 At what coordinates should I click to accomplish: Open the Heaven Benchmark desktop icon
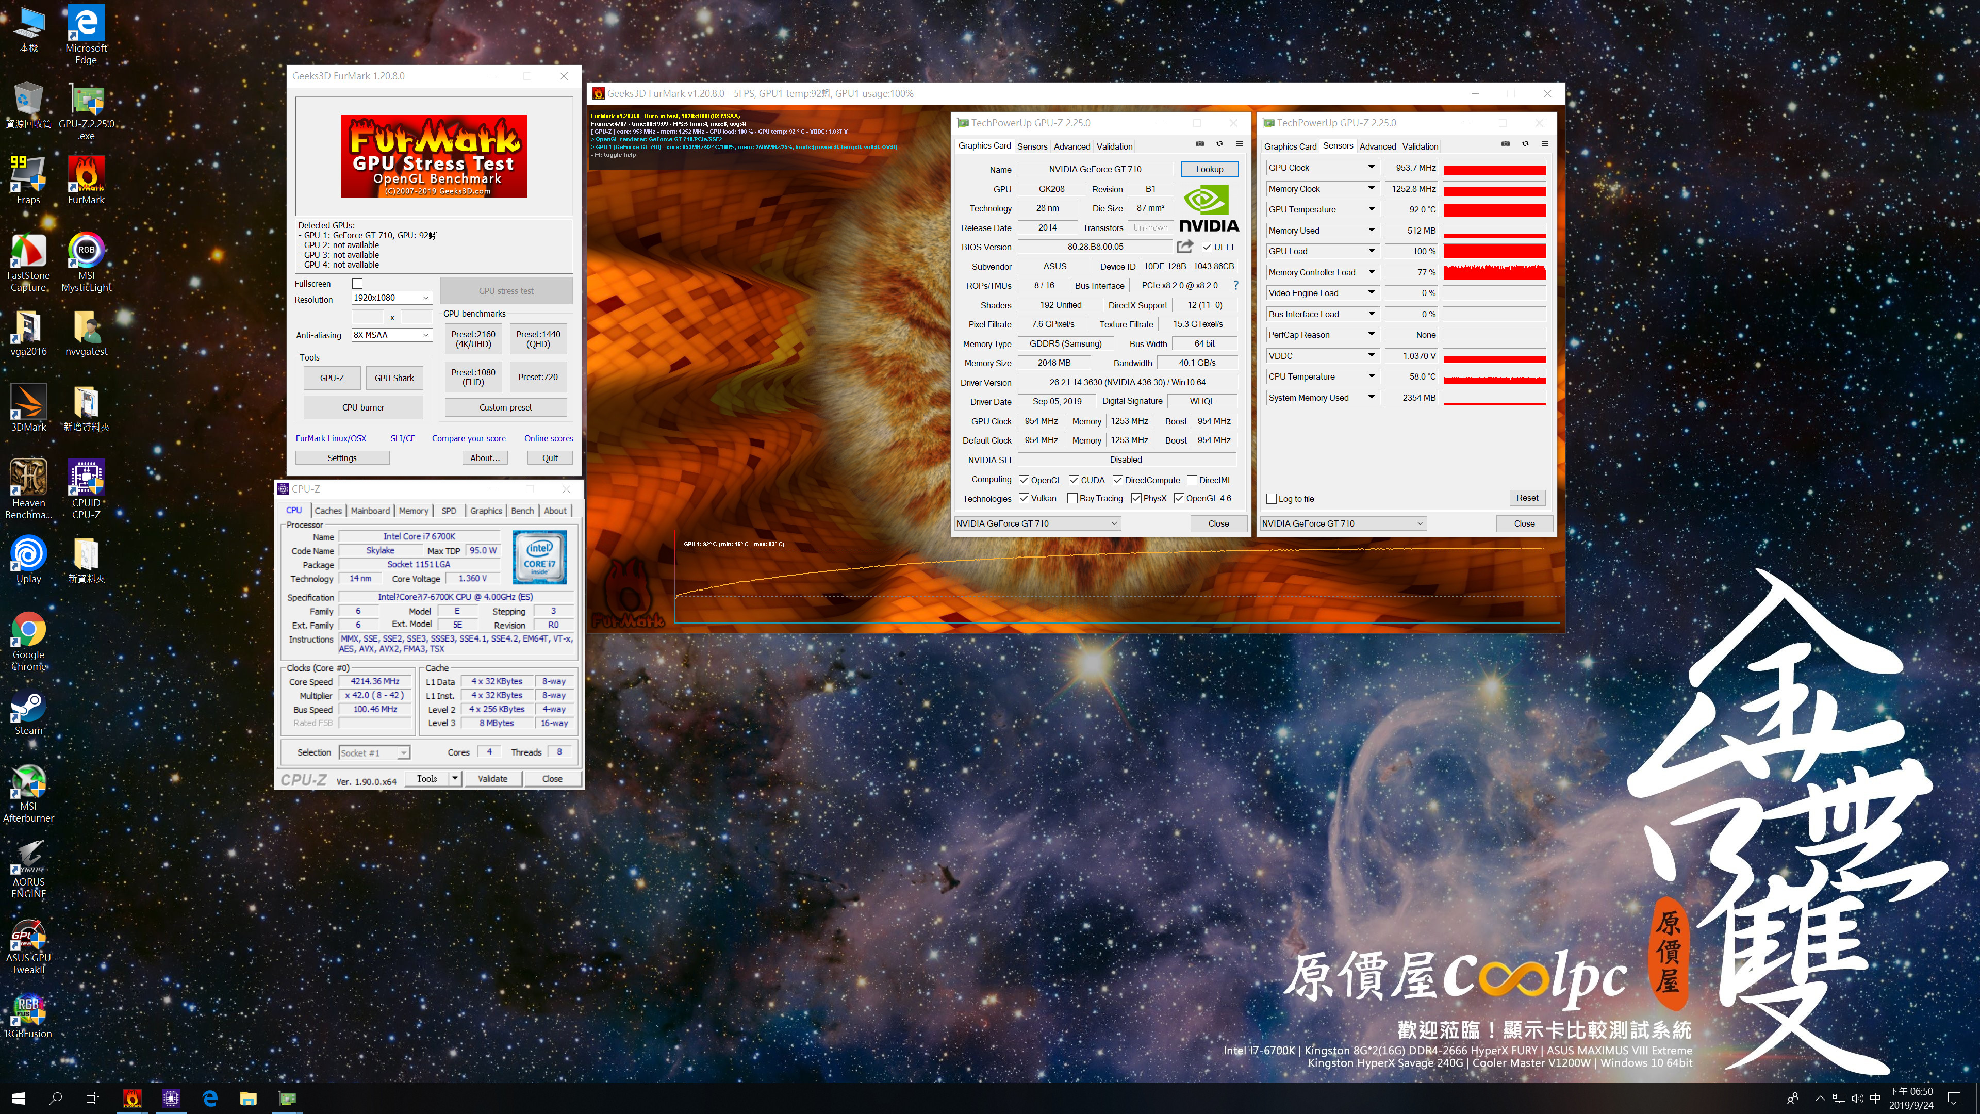(28, 489)
